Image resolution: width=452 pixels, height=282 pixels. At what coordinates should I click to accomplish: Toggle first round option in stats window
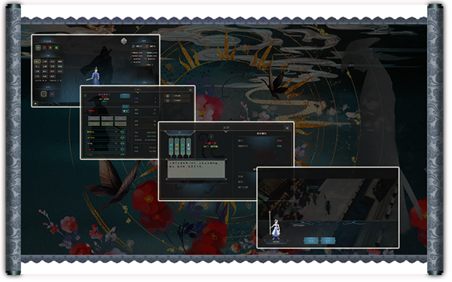pos(168,96)
